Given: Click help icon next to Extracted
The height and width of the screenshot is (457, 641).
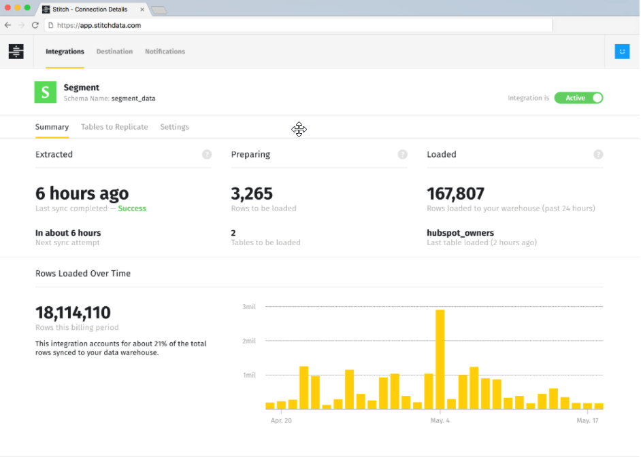Looking at the screenshot, I should pos(207,155).
